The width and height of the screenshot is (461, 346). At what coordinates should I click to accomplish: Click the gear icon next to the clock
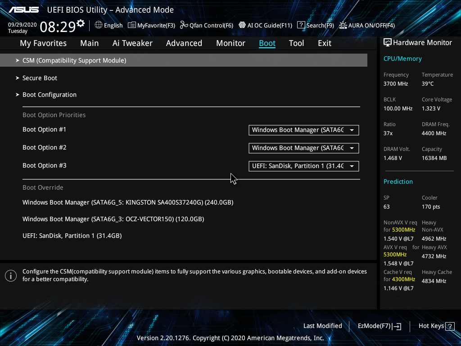point(81,23)
